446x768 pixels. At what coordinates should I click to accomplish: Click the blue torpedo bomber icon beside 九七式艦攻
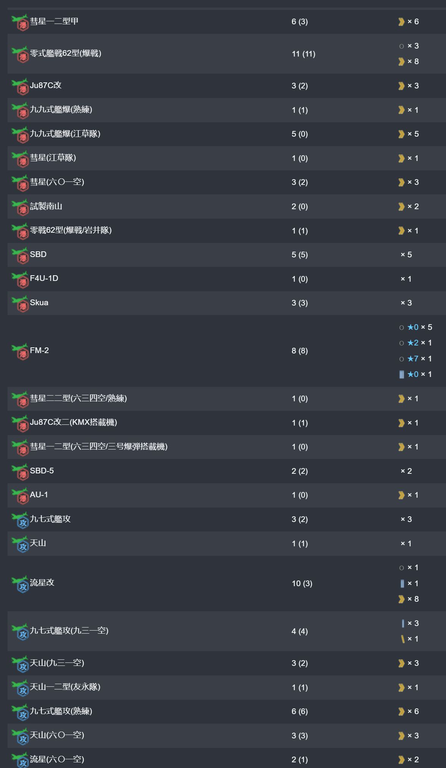pos(20,520)
